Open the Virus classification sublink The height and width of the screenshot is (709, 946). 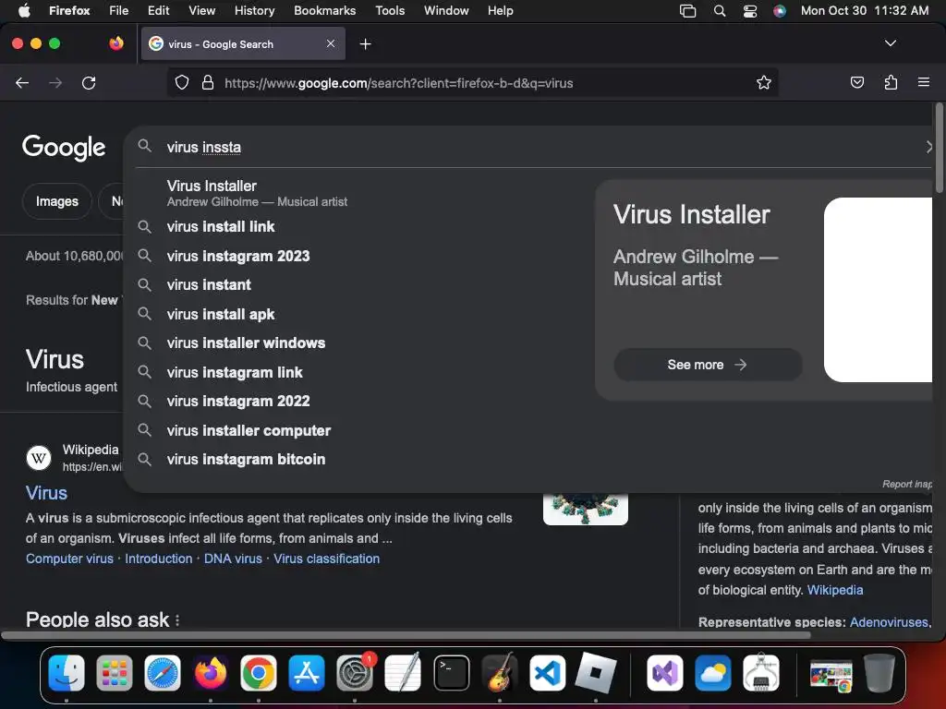pos(326,559)
